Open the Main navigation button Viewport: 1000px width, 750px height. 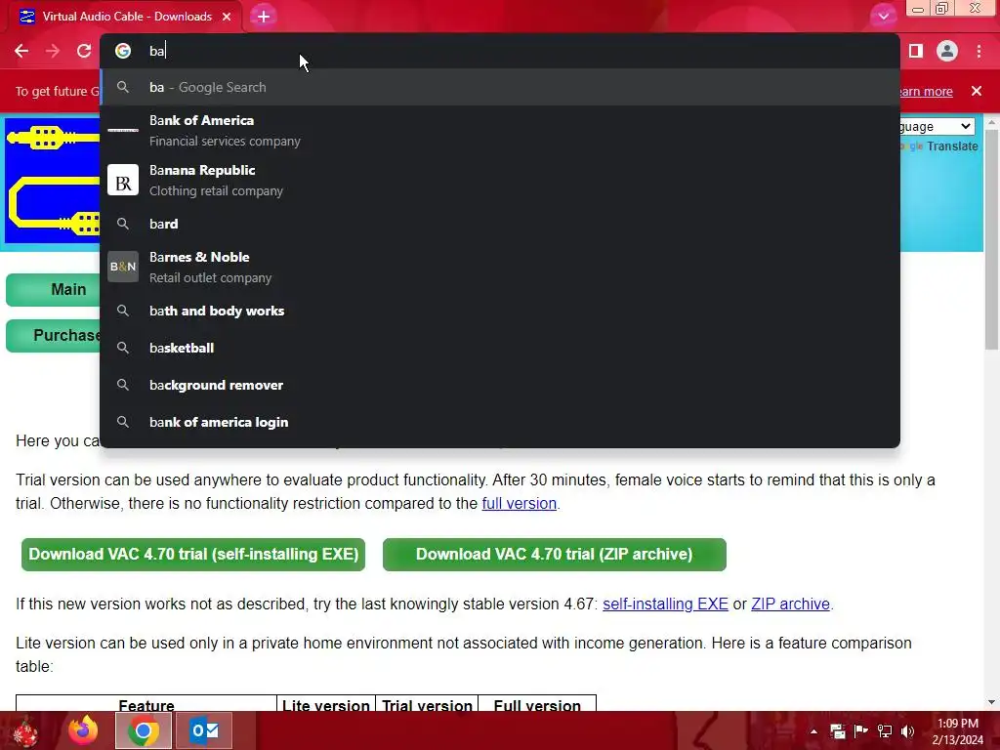(x=54, y=289)
